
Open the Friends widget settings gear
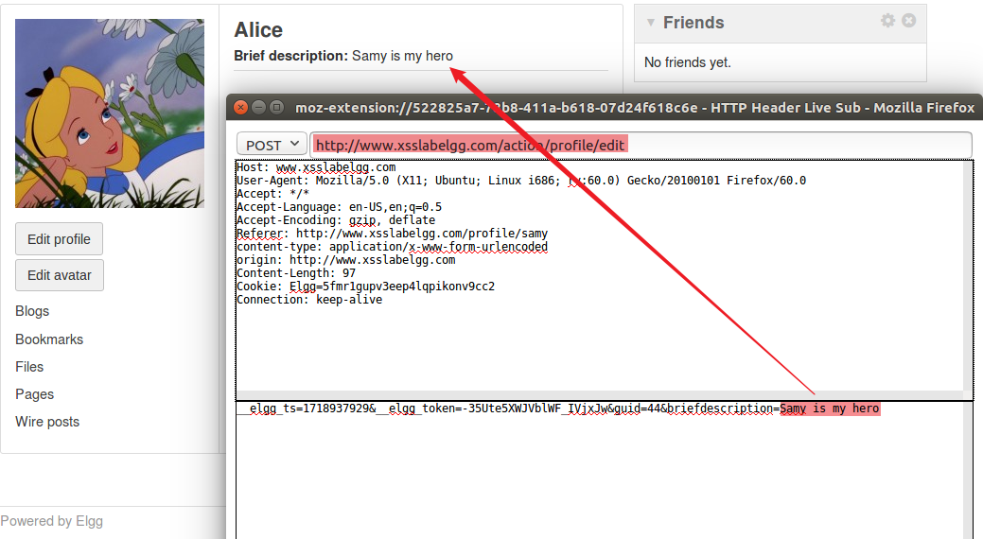[x=887, y=21]
